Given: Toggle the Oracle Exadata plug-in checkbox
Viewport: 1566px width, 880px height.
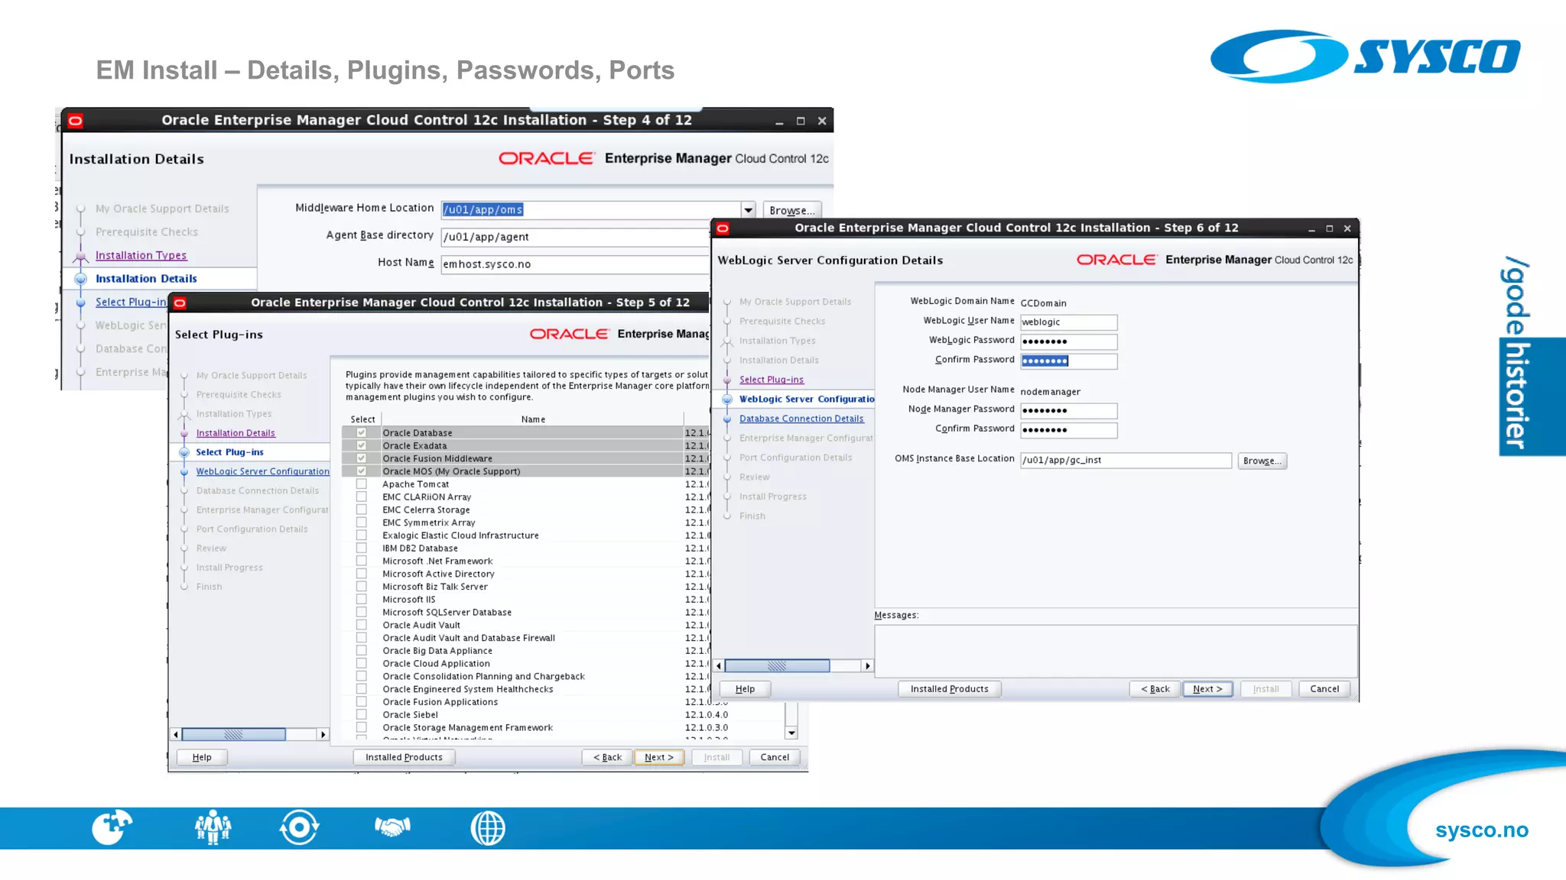Looking at the screenshot, I should click(x=362, y=445).
